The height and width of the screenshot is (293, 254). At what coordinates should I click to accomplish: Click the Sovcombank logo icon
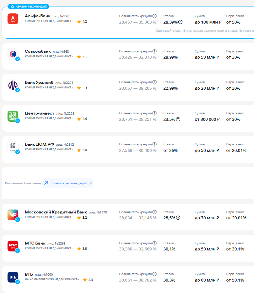[13, 54]
